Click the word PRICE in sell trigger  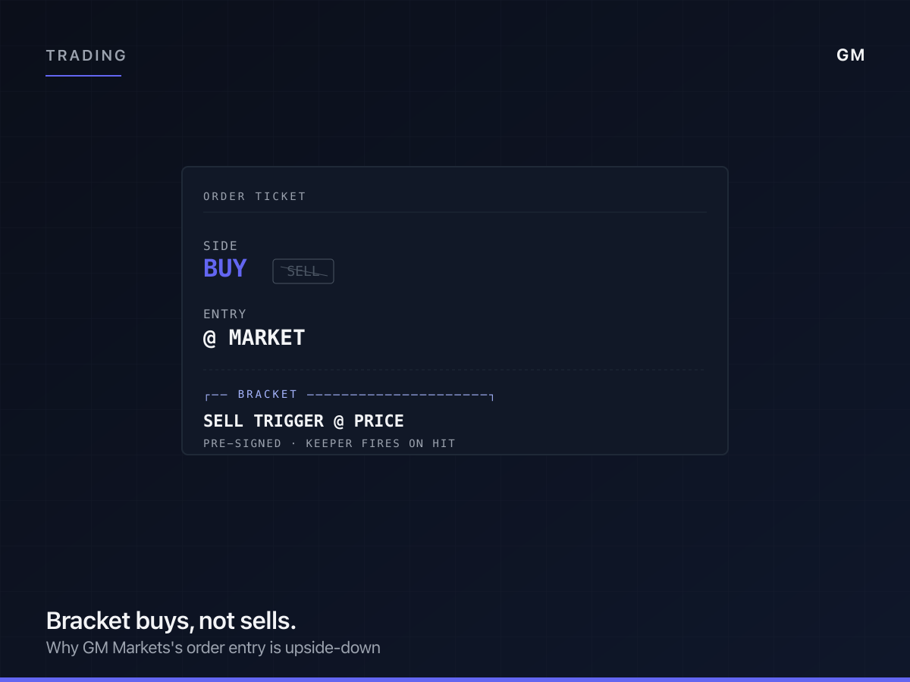[x=379, y=421]
